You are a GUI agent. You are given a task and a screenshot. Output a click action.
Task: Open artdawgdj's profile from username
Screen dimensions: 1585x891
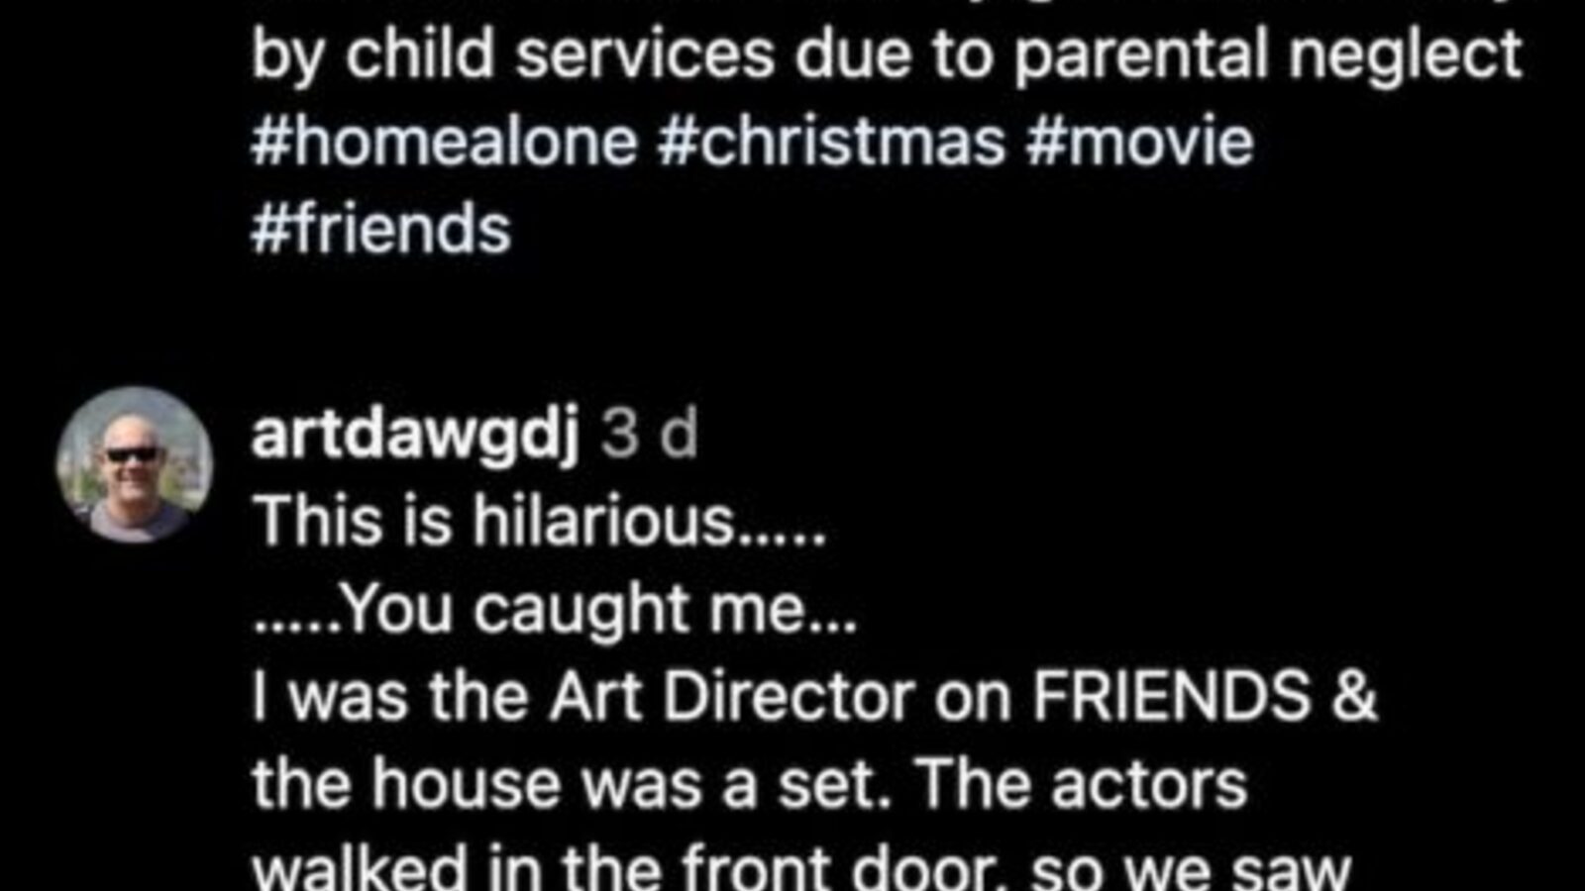(x=415, y=436)
